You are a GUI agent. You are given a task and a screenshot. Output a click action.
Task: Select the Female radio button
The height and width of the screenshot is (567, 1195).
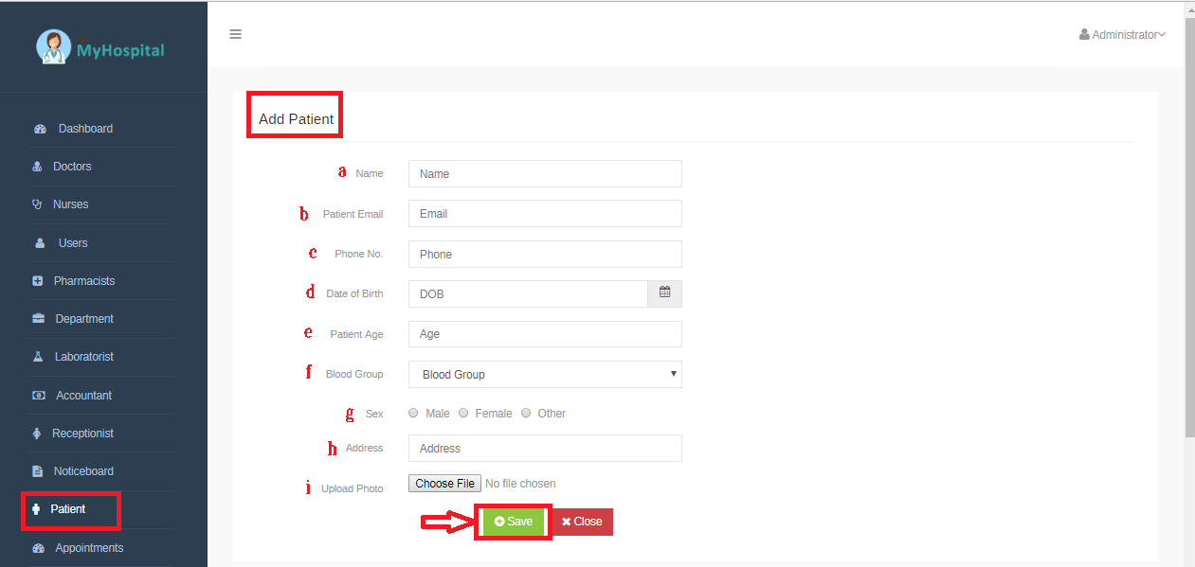coord(463,413)
